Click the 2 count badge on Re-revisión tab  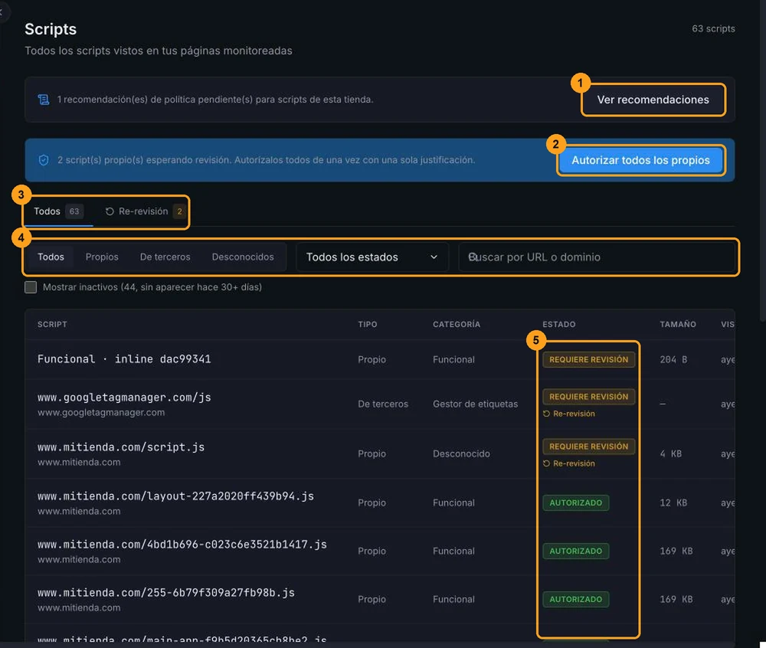[179, 211]
